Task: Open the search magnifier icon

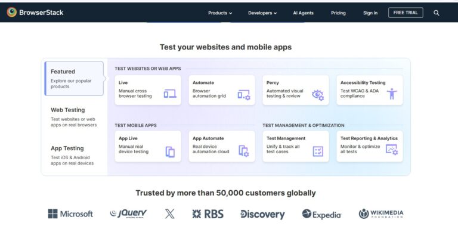Action: (x=437, y=13)
